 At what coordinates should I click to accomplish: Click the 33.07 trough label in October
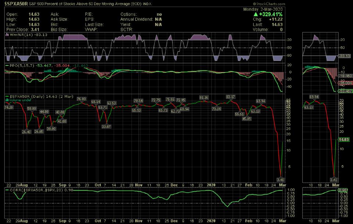(106, 126)
